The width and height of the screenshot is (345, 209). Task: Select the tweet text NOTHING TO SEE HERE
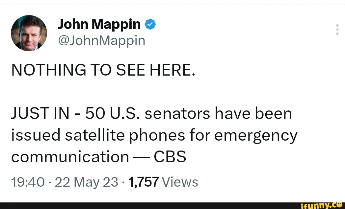(x=103, y=70)
